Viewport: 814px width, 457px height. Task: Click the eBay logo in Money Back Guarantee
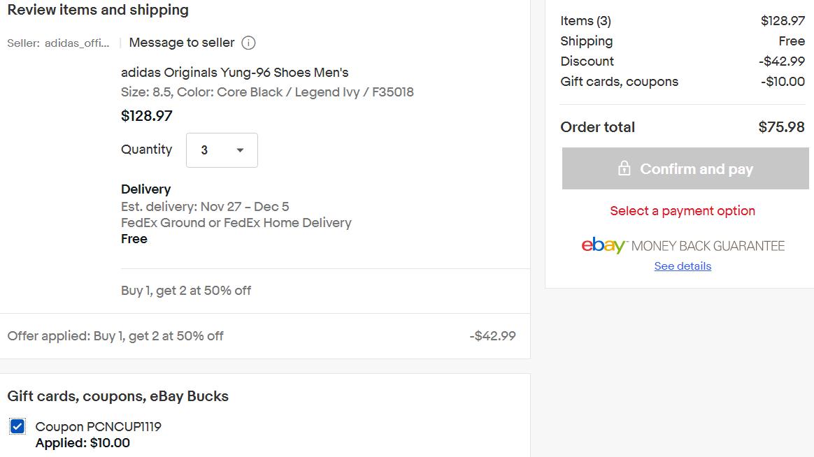[x=604, y=245]
